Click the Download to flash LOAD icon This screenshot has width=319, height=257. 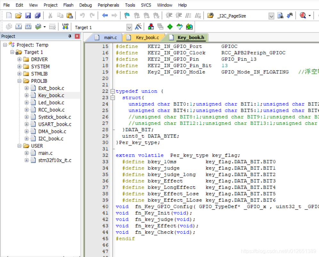[x=65, y=27]
